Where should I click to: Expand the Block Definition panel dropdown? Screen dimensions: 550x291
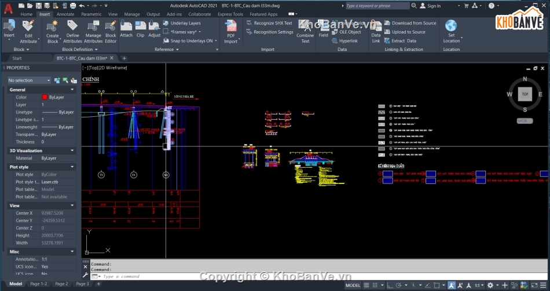tap(80, 49)
